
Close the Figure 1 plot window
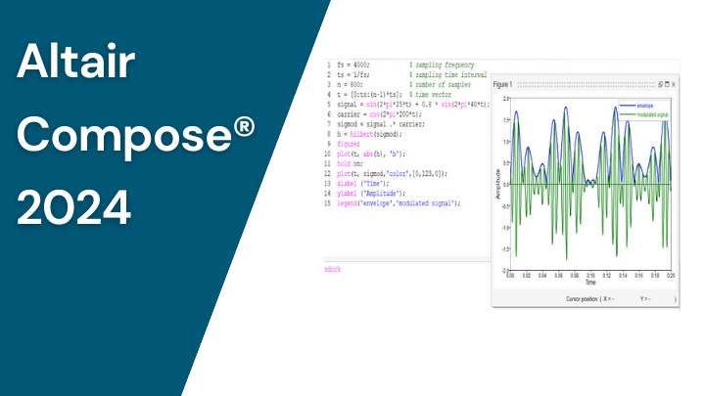pyautogui.click(x=674, y=85)
